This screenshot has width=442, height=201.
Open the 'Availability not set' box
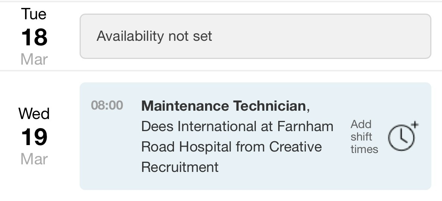point(255,36)
